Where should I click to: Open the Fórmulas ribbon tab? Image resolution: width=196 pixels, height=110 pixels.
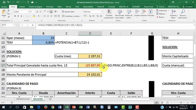tap(50, 7)
